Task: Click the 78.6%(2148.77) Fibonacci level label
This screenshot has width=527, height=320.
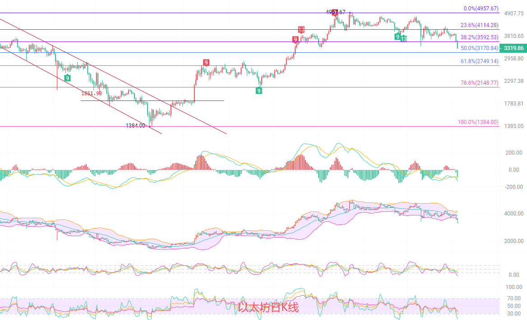Action: point(479,83)
